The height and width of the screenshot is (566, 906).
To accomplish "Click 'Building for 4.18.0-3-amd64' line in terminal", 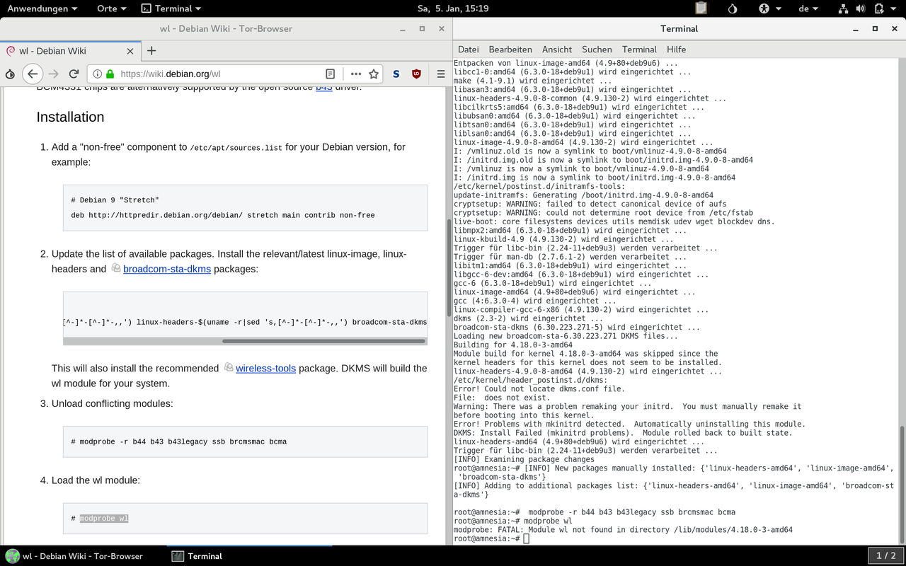I will (513, 345).
